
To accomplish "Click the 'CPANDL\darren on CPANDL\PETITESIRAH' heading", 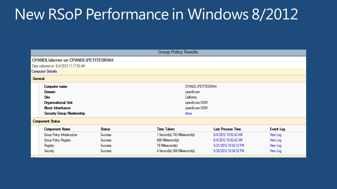I will 73,60.
